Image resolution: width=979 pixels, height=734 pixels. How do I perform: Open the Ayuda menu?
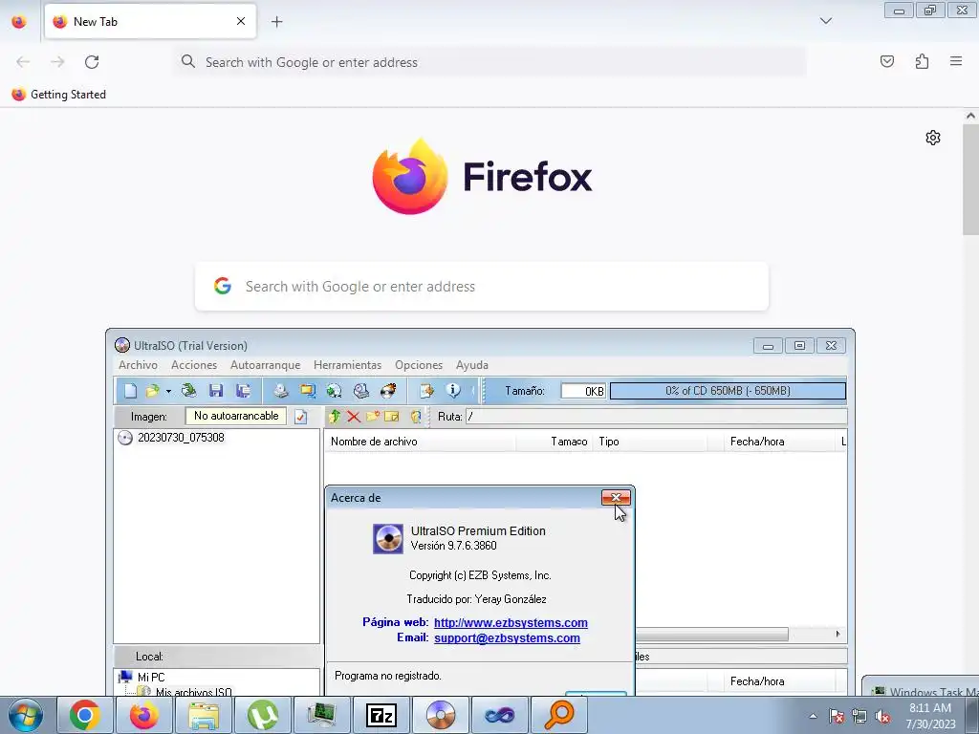[x=472, y=365]
